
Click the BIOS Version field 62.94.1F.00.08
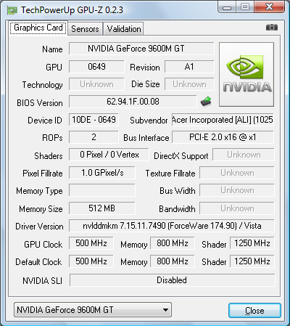point(133,102)
